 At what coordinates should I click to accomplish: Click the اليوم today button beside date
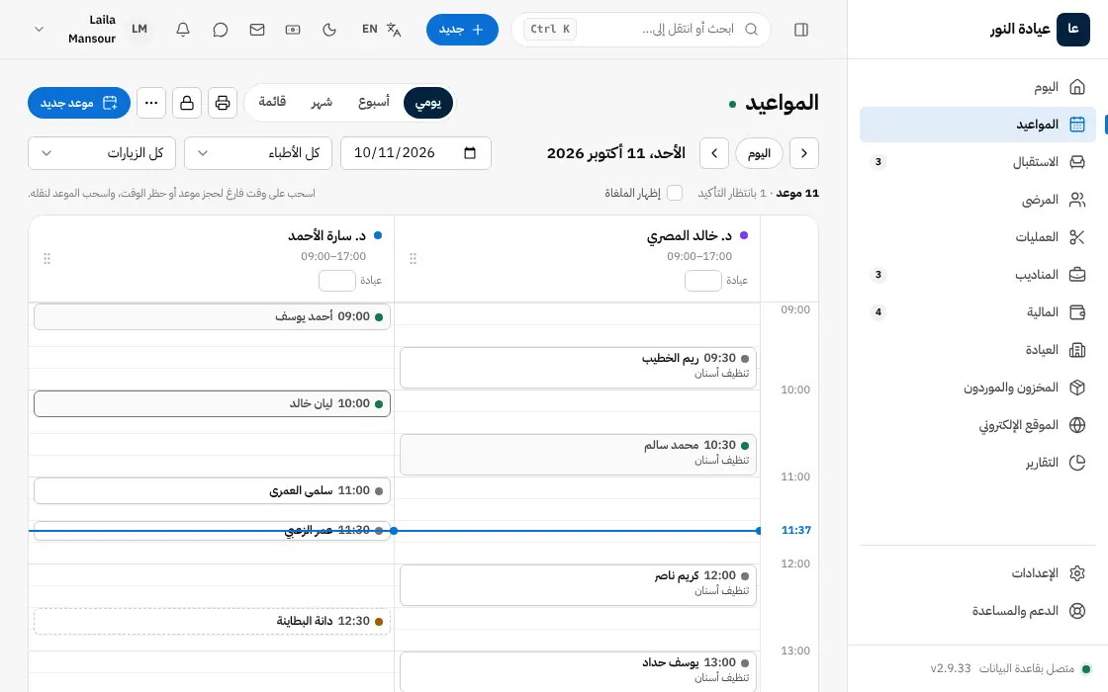(x=759, y=153)
